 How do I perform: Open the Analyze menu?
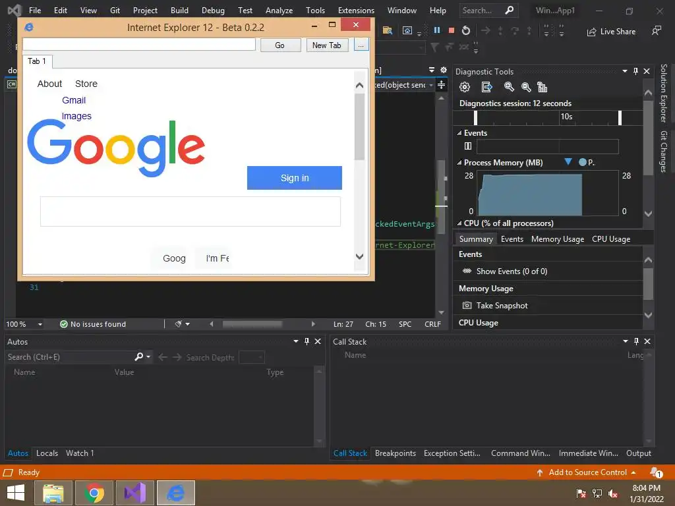pyautogui.click(x=279, y=11)
